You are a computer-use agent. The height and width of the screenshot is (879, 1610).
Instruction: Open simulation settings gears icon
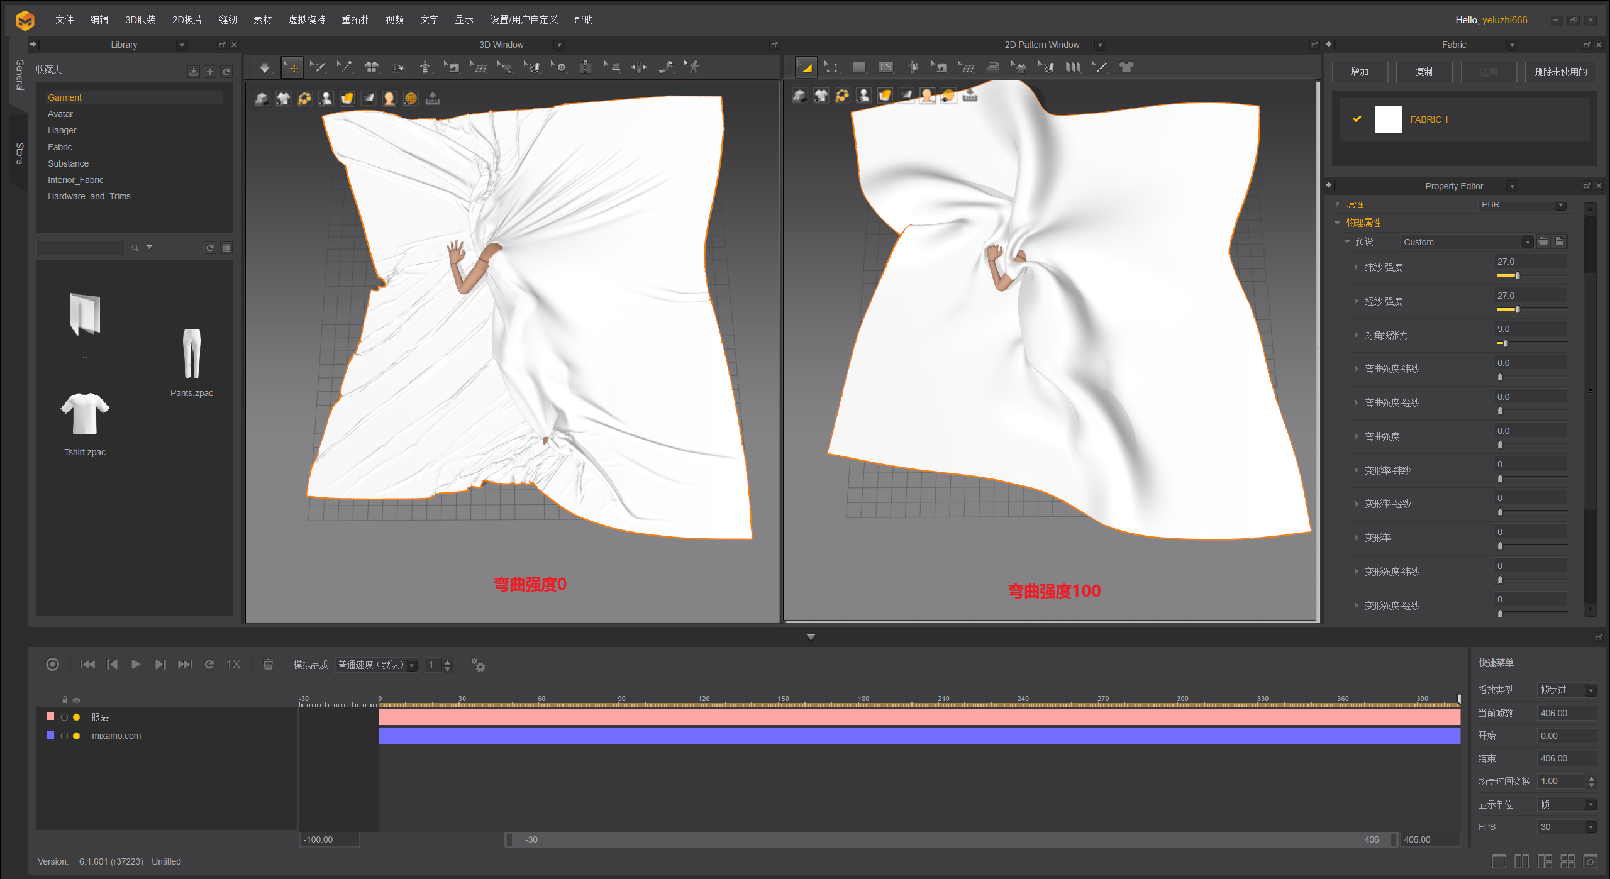click(x=478, y=665)
